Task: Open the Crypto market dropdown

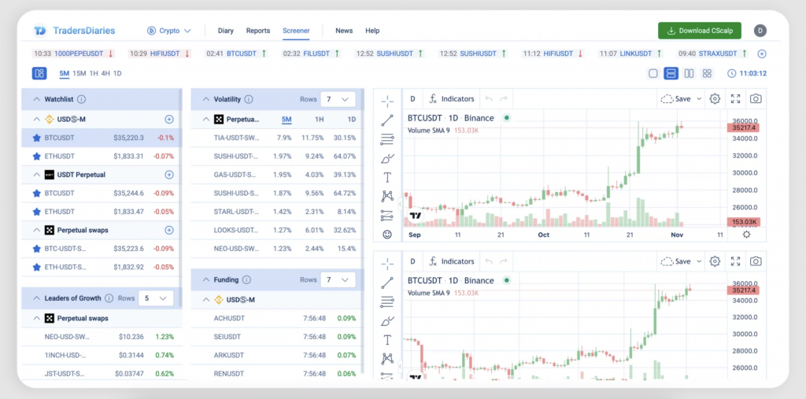Action: point(169,31)
